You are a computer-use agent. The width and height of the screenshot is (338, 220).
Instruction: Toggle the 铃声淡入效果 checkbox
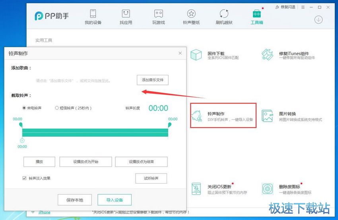point(24,178)
